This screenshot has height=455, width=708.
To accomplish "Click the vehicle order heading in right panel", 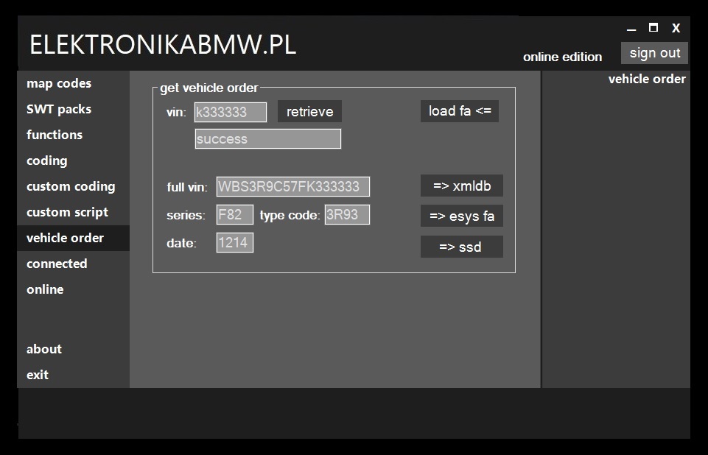I will click(x=647, y=79).
